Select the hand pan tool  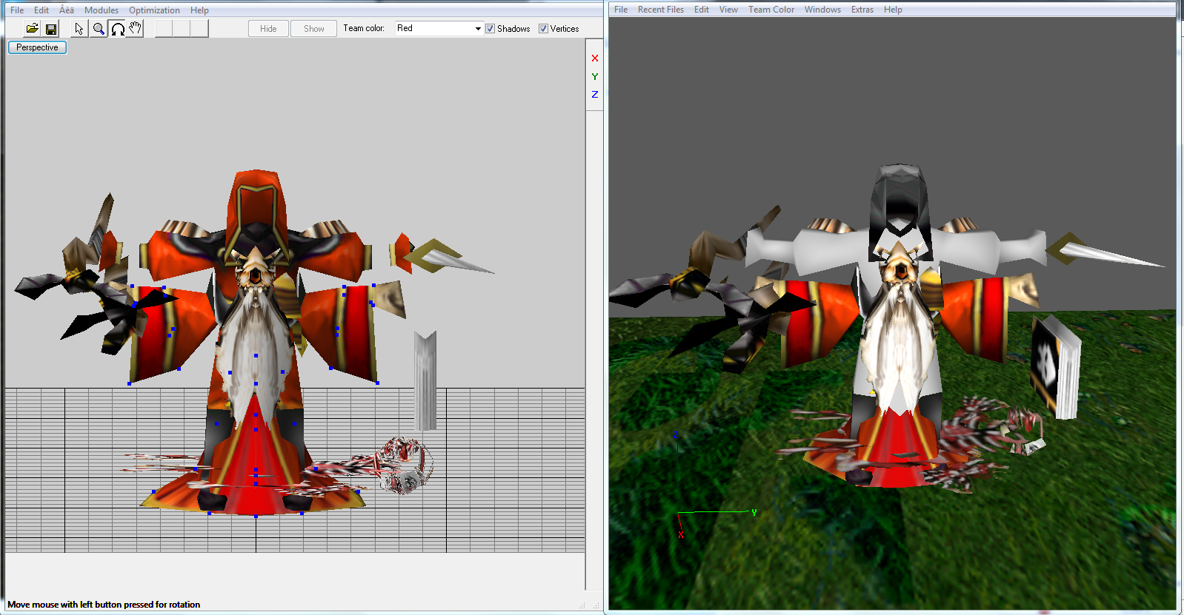(135, 29)
